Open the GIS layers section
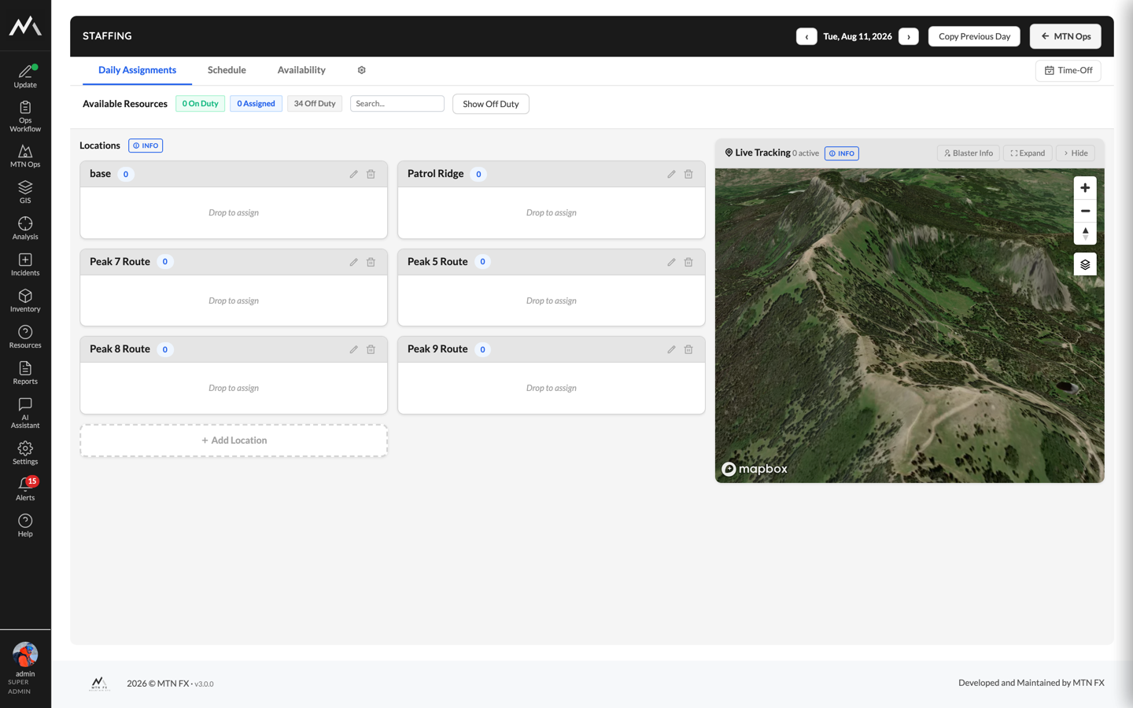This screenshot has height=708, width=1133. click(x=25, y=192)
